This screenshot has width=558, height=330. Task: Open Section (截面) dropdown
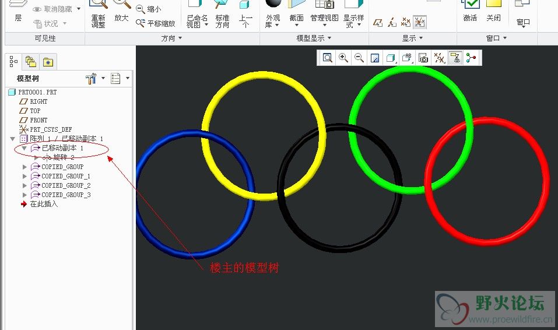point(296,14)
